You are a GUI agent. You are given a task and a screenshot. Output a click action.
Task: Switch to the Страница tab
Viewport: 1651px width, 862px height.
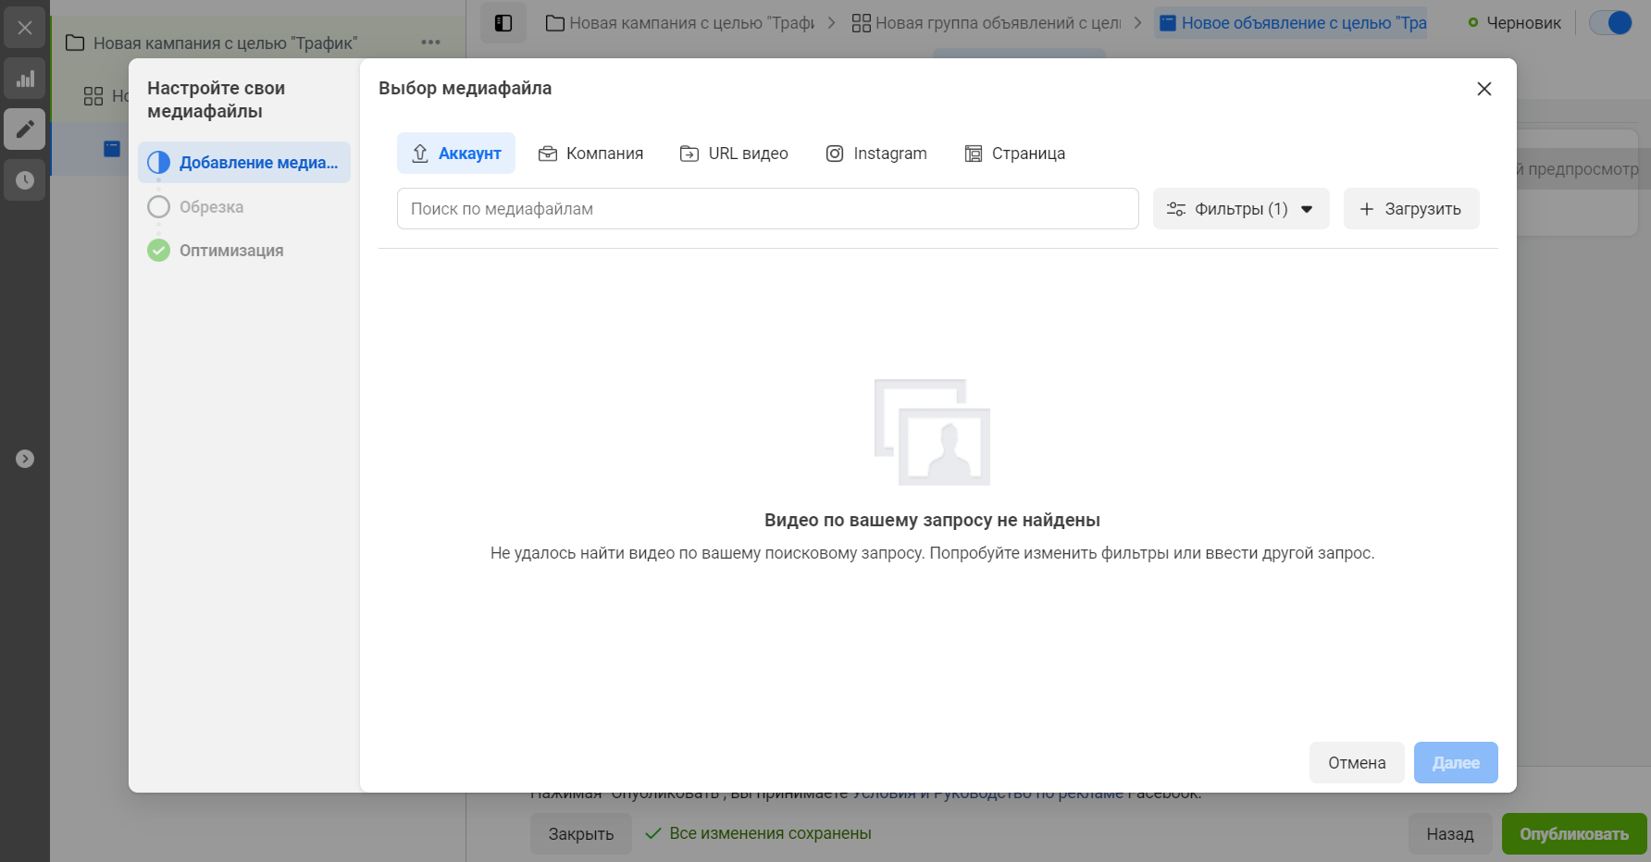click(1014, 154)
